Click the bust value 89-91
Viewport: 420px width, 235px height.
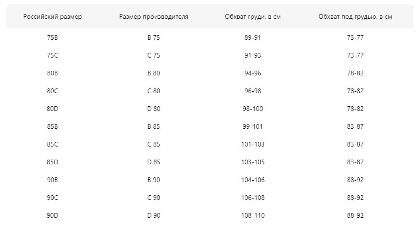tap(253, 37)
